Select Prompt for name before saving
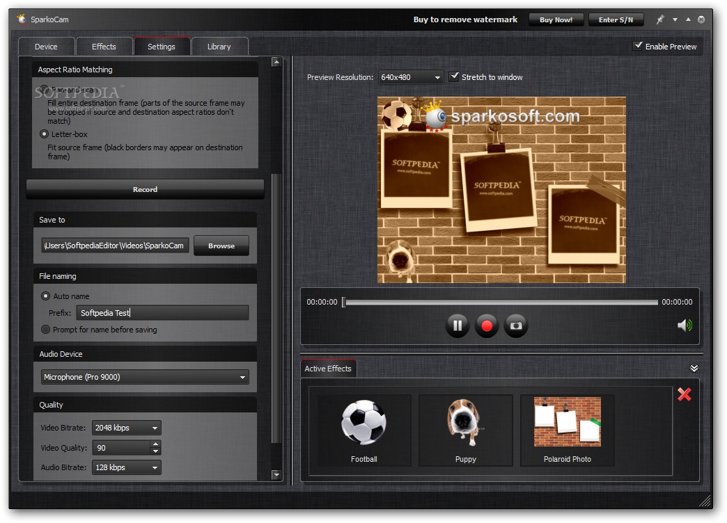This screenshot has width=727, height=523. click(x=45, y=330)
